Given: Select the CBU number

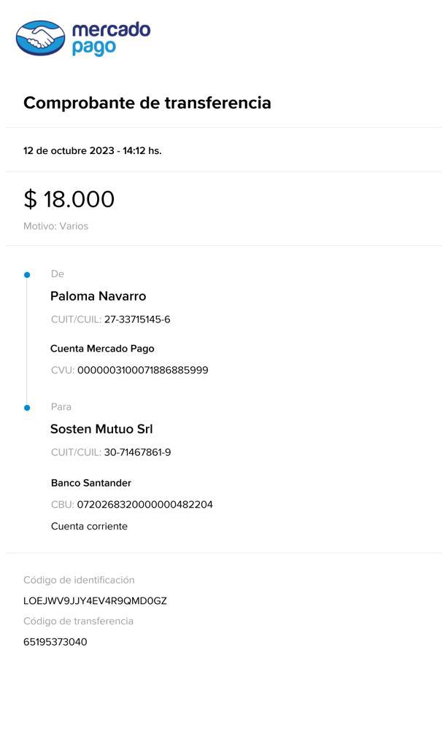Looking at the screenshot, I should tap(144, 504).
